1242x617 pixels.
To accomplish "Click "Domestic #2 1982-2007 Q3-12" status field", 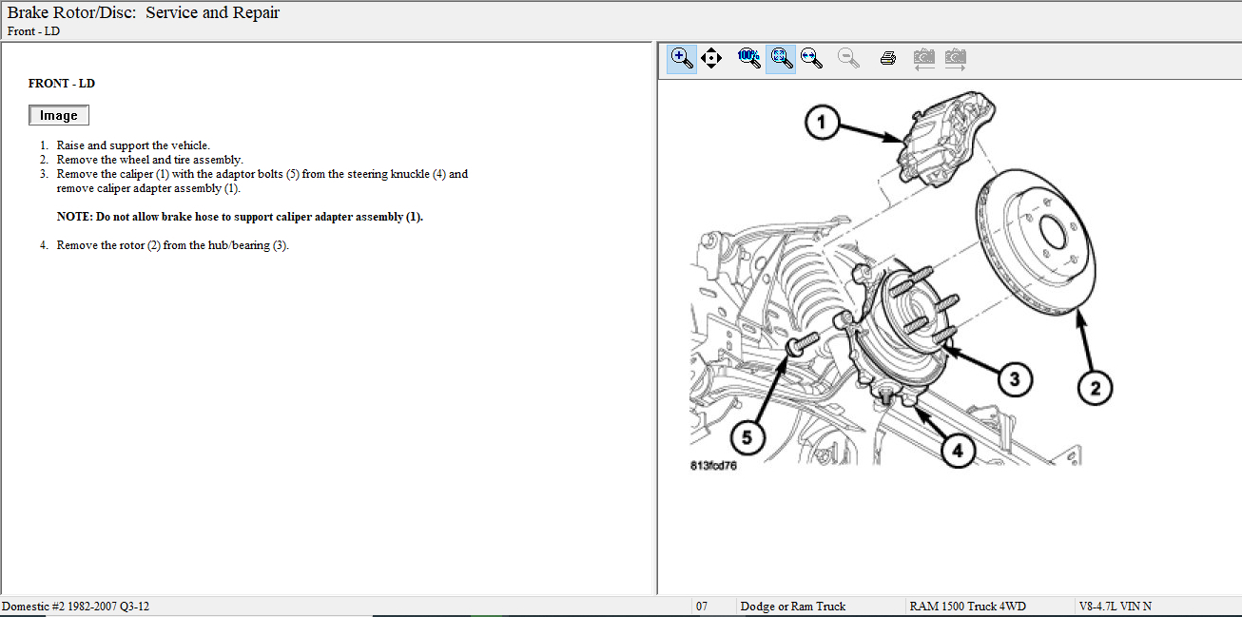I will pyautogui.click(x=75, y=607).
